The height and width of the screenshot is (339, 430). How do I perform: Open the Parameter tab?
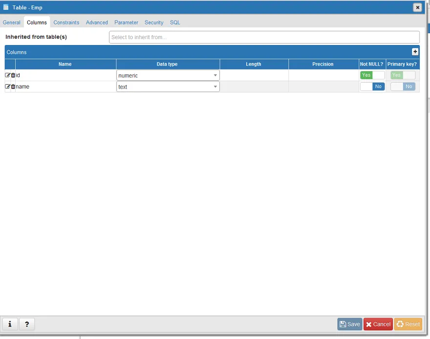(126, 23)
